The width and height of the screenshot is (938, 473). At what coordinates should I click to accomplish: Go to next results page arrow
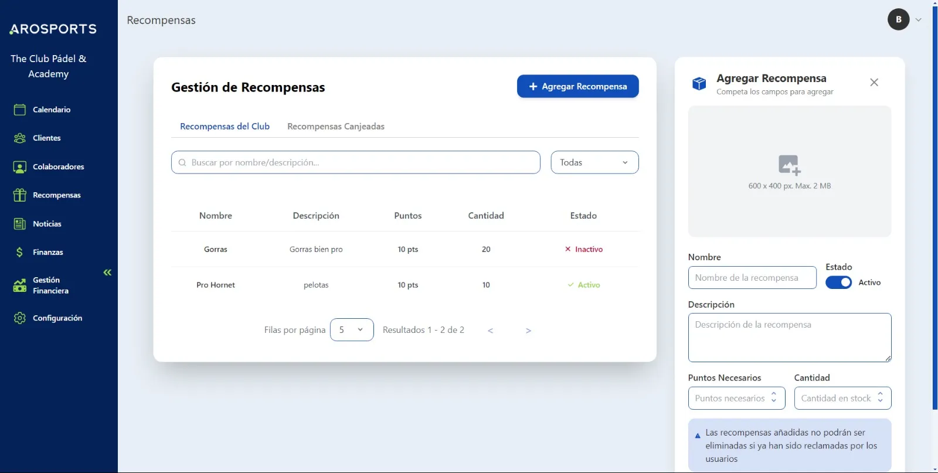(528, 331)
